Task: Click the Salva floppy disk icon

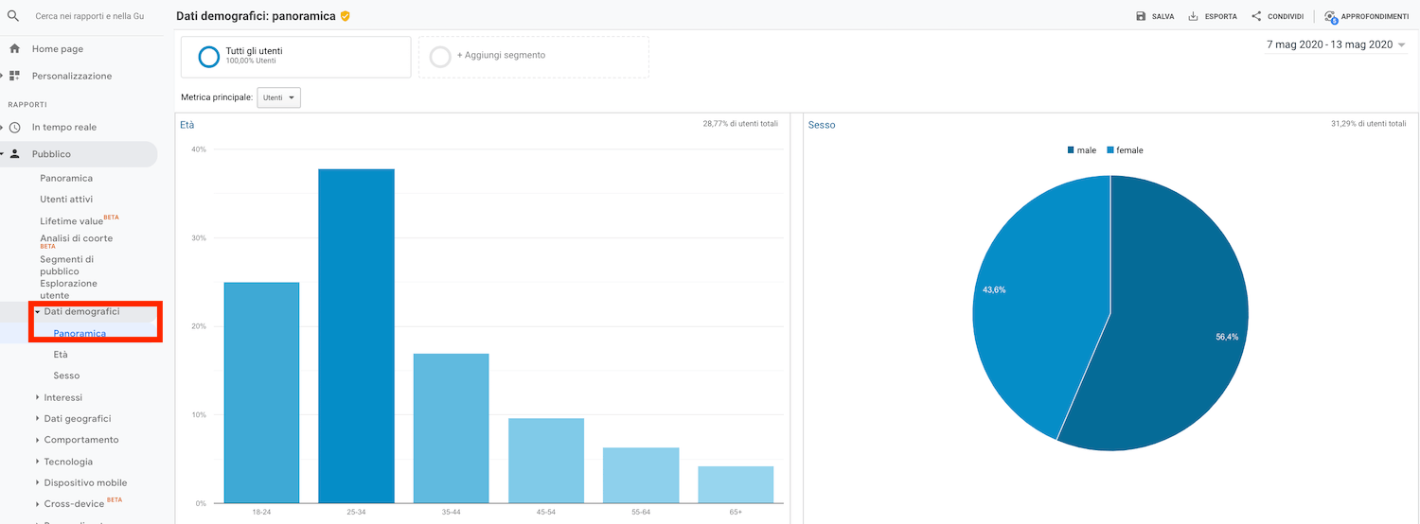Action: (1141, 16)
